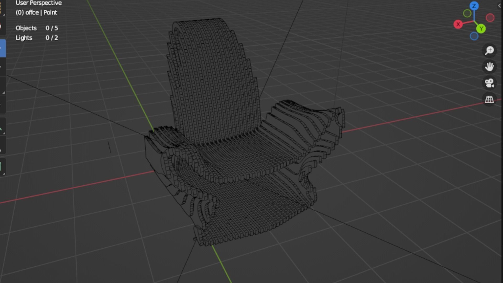503x283 pixels.
Task: Toggle the camera view button
Action: point(489,83)
